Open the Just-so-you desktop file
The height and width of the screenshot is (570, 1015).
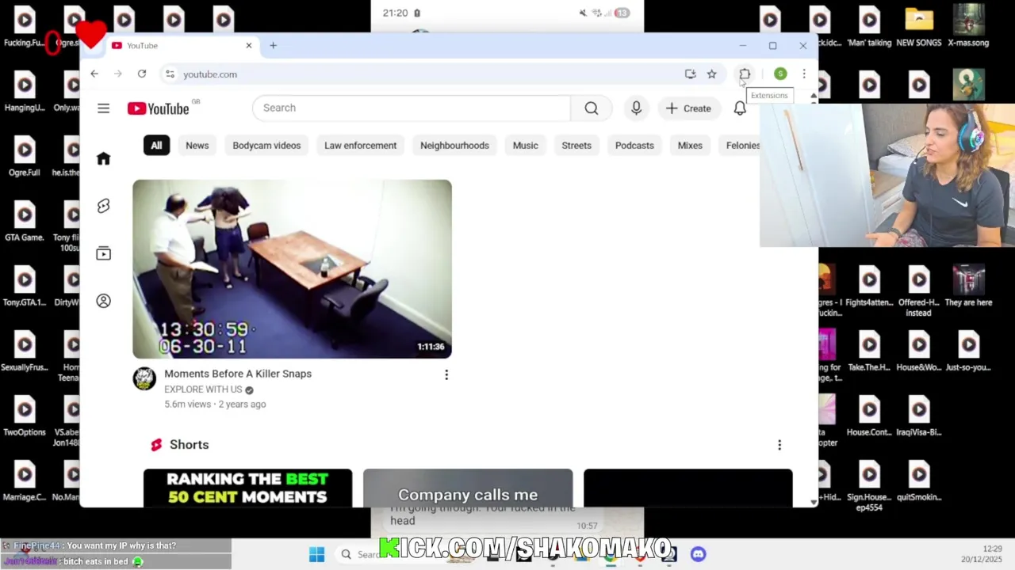point(968,351)
